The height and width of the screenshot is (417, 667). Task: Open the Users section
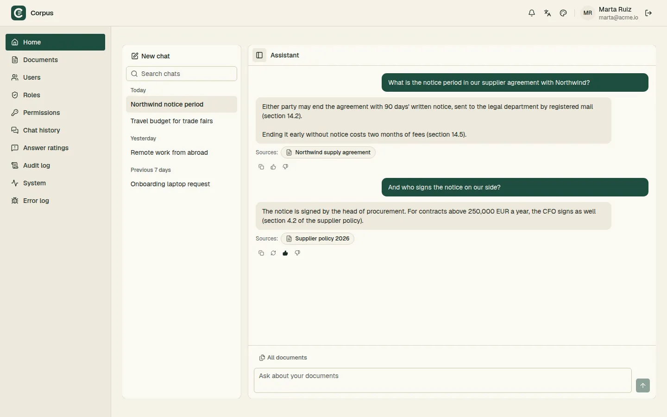coord(55,77)
